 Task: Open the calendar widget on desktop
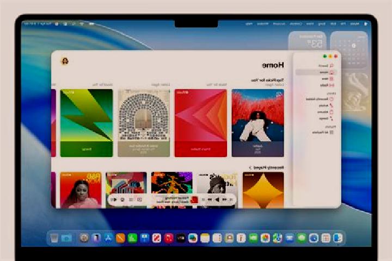pos(349,49)
